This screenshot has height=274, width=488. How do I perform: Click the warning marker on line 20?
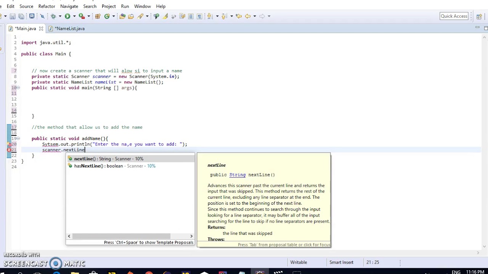tap(9, 144)
